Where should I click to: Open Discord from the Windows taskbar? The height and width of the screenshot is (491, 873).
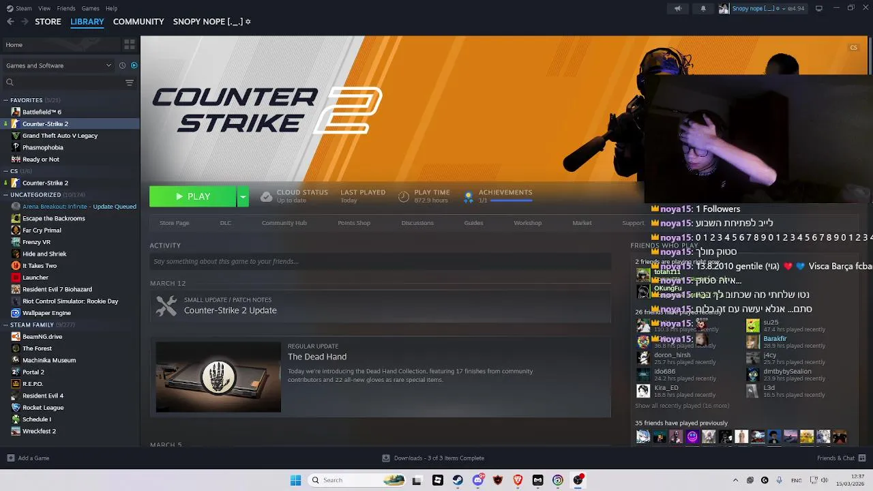click(478, 480)
